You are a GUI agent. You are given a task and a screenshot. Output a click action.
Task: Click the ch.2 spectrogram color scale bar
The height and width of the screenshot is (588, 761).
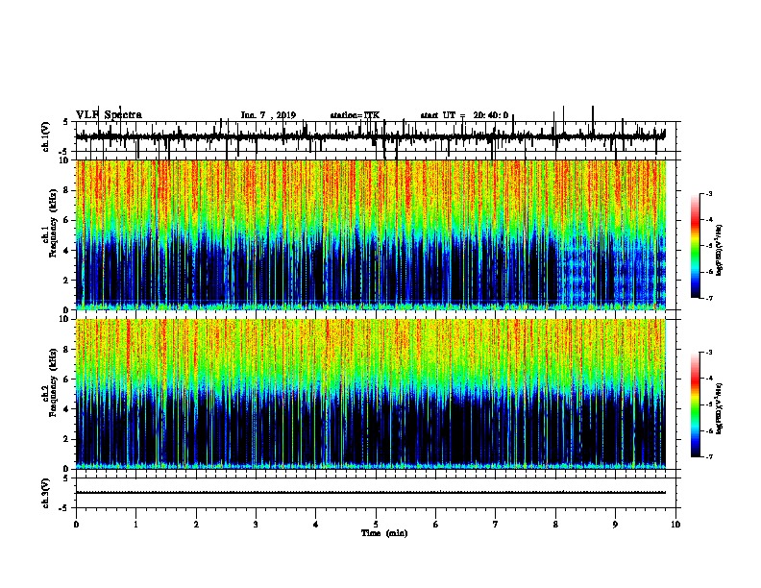pos(696,404)
